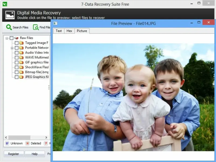Click the Digital Media Recovery picture icon

coord(10,15)
